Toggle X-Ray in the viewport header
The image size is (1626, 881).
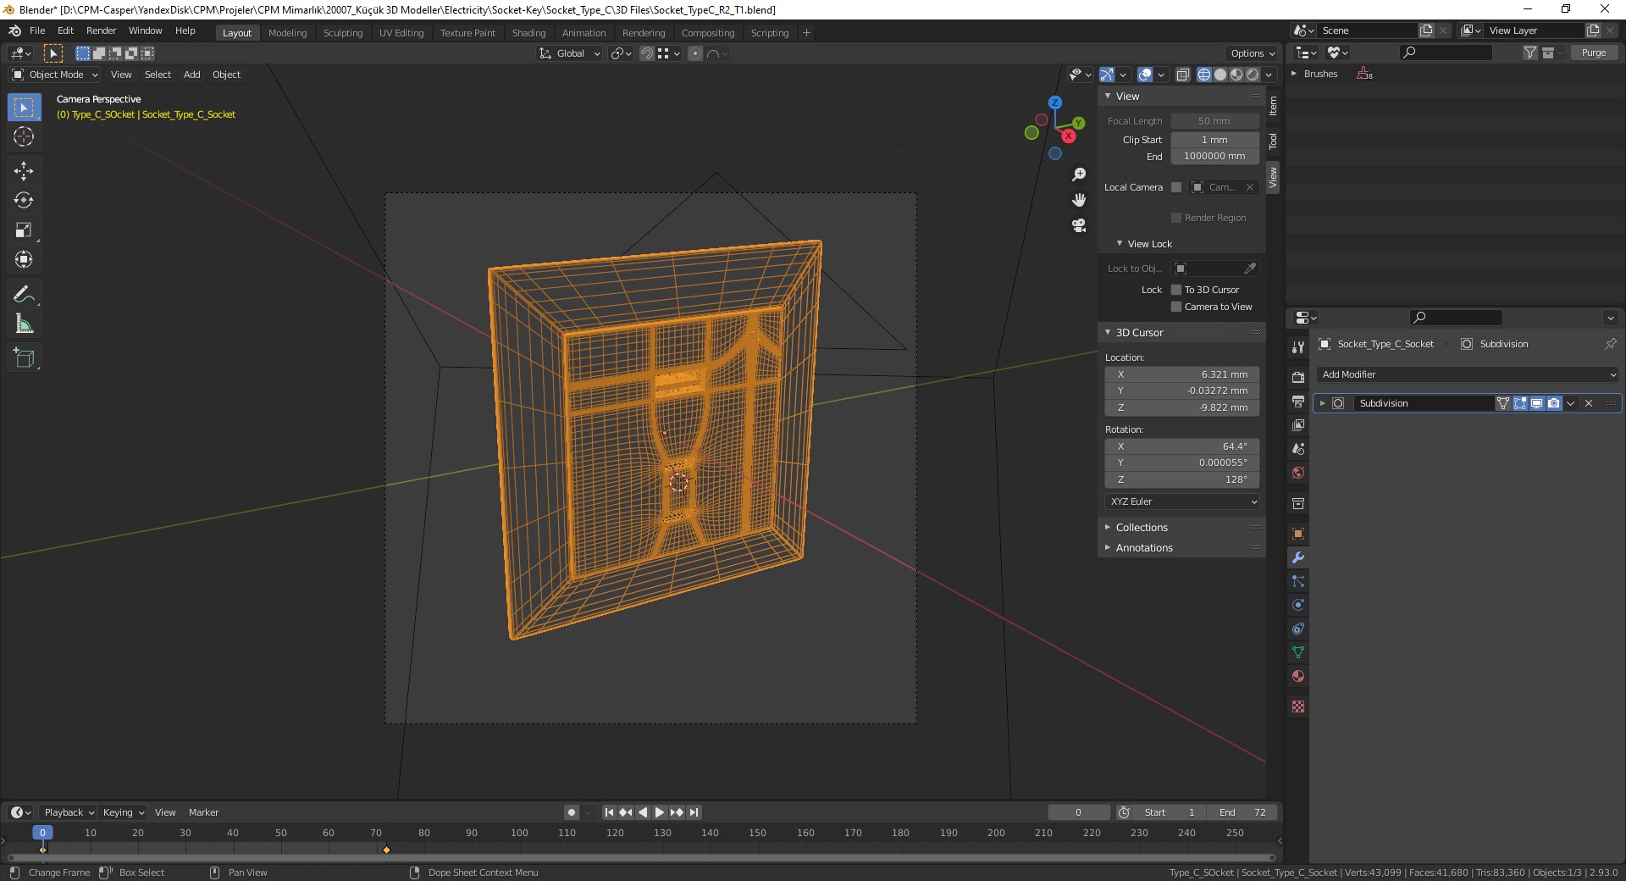pyautogui.click(x=1182, y=75)
